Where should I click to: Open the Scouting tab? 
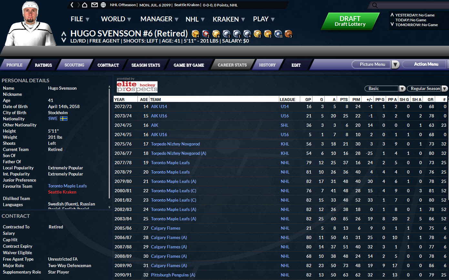74,65
